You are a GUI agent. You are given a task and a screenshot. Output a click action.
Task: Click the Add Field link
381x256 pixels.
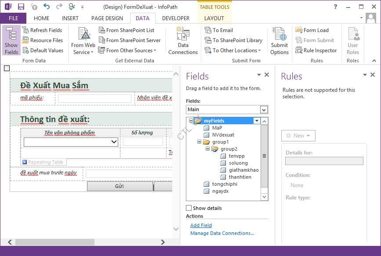point(201,225)
